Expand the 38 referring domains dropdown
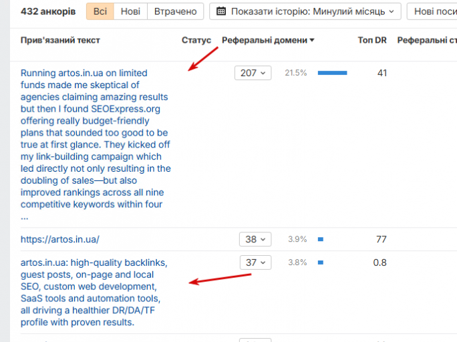 255,239
